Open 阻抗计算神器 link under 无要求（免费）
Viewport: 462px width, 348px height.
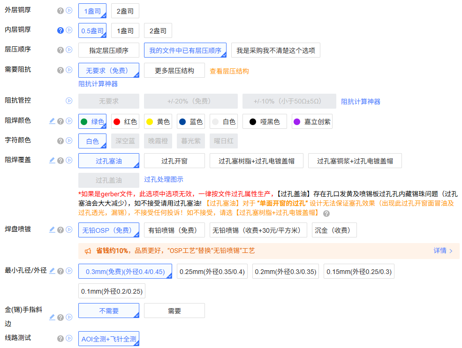coord(98,84)
